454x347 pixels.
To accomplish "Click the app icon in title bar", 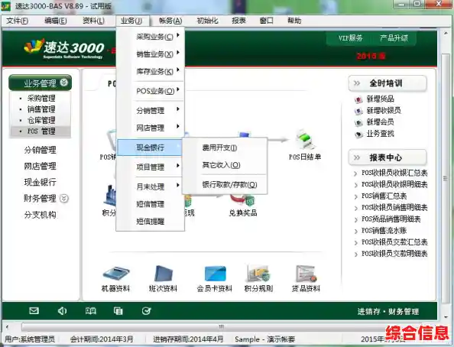I will 5,5.
